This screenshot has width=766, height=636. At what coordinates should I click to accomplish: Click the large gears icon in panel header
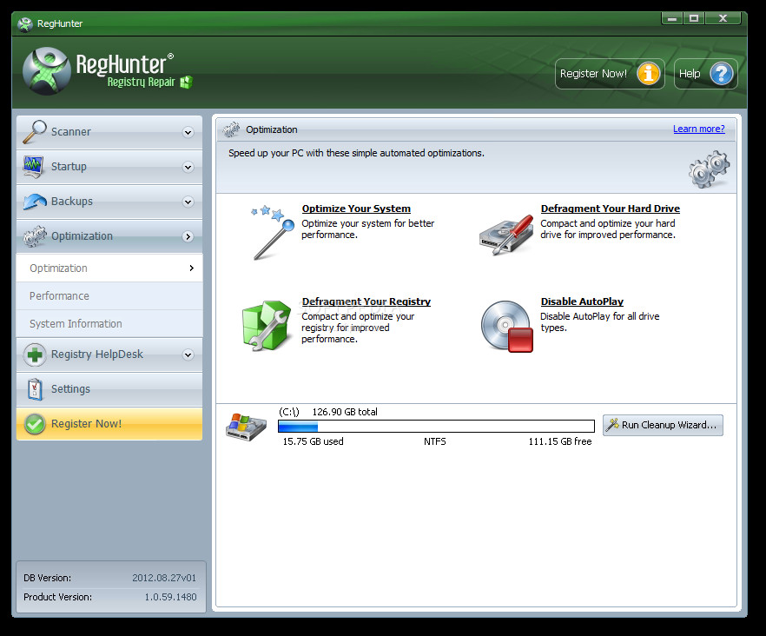[710, 169]
